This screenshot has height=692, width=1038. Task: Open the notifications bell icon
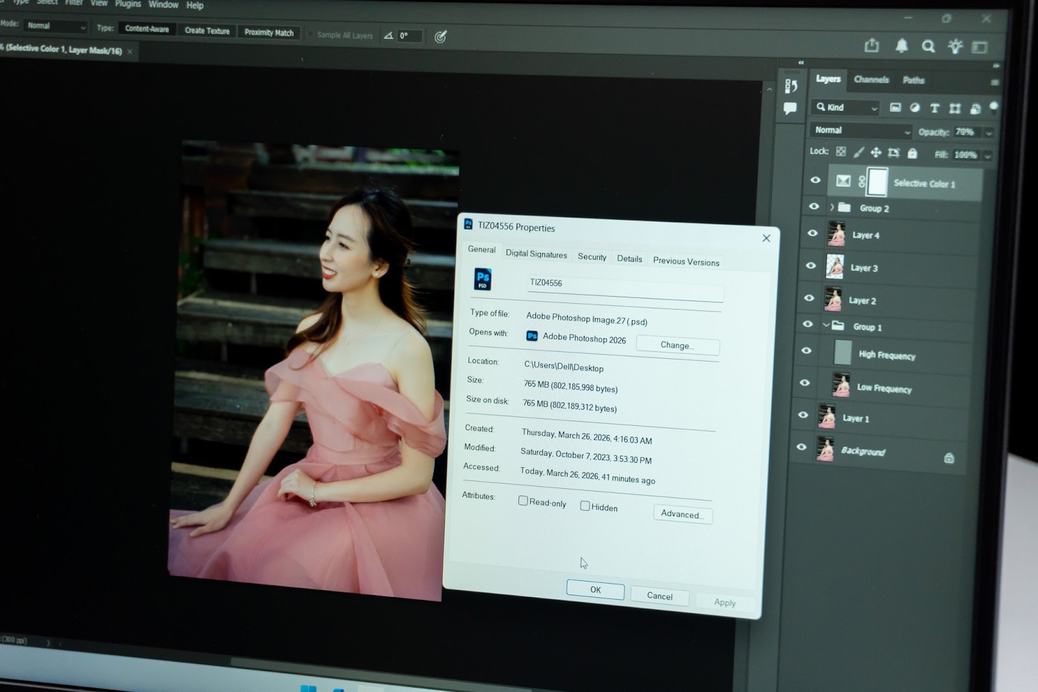[x=902, y=45]
